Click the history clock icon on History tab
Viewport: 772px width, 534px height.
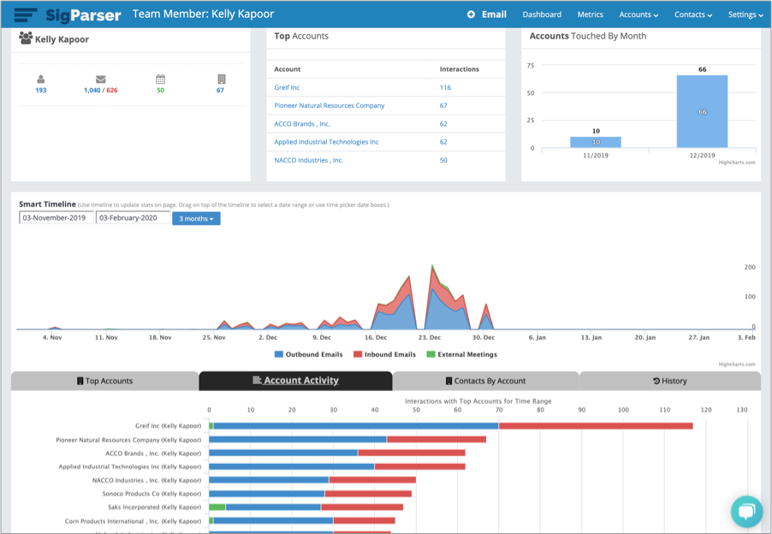[x=656, y=381]
